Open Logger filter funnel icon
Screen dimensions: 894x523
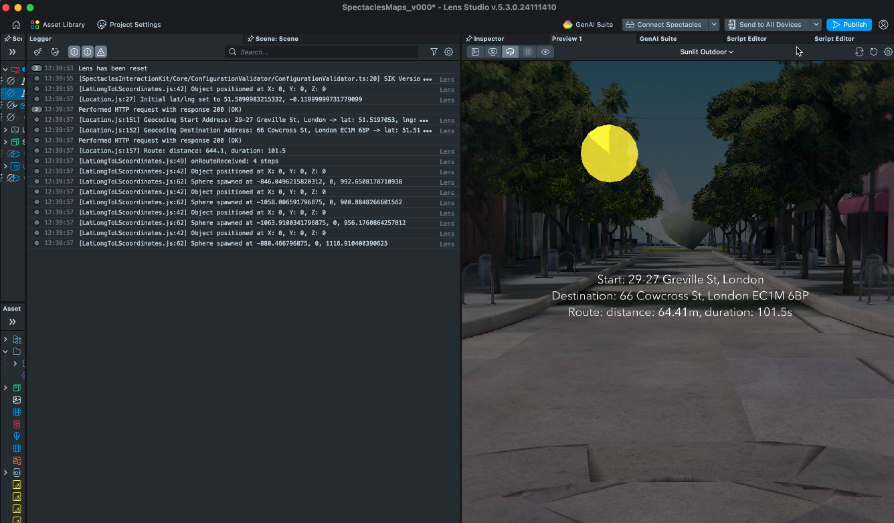click(x=434, y=52)
